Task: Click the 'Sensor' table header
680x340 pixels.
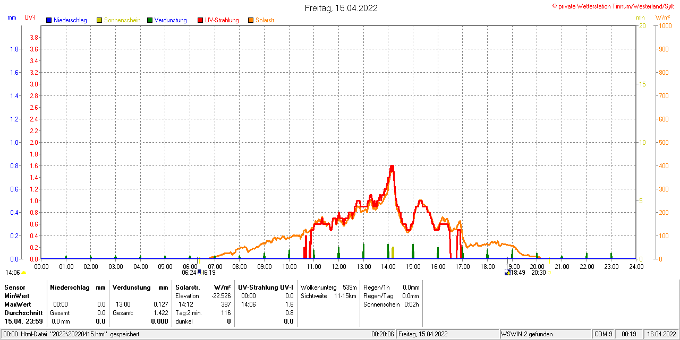Action: click(14, 287)
